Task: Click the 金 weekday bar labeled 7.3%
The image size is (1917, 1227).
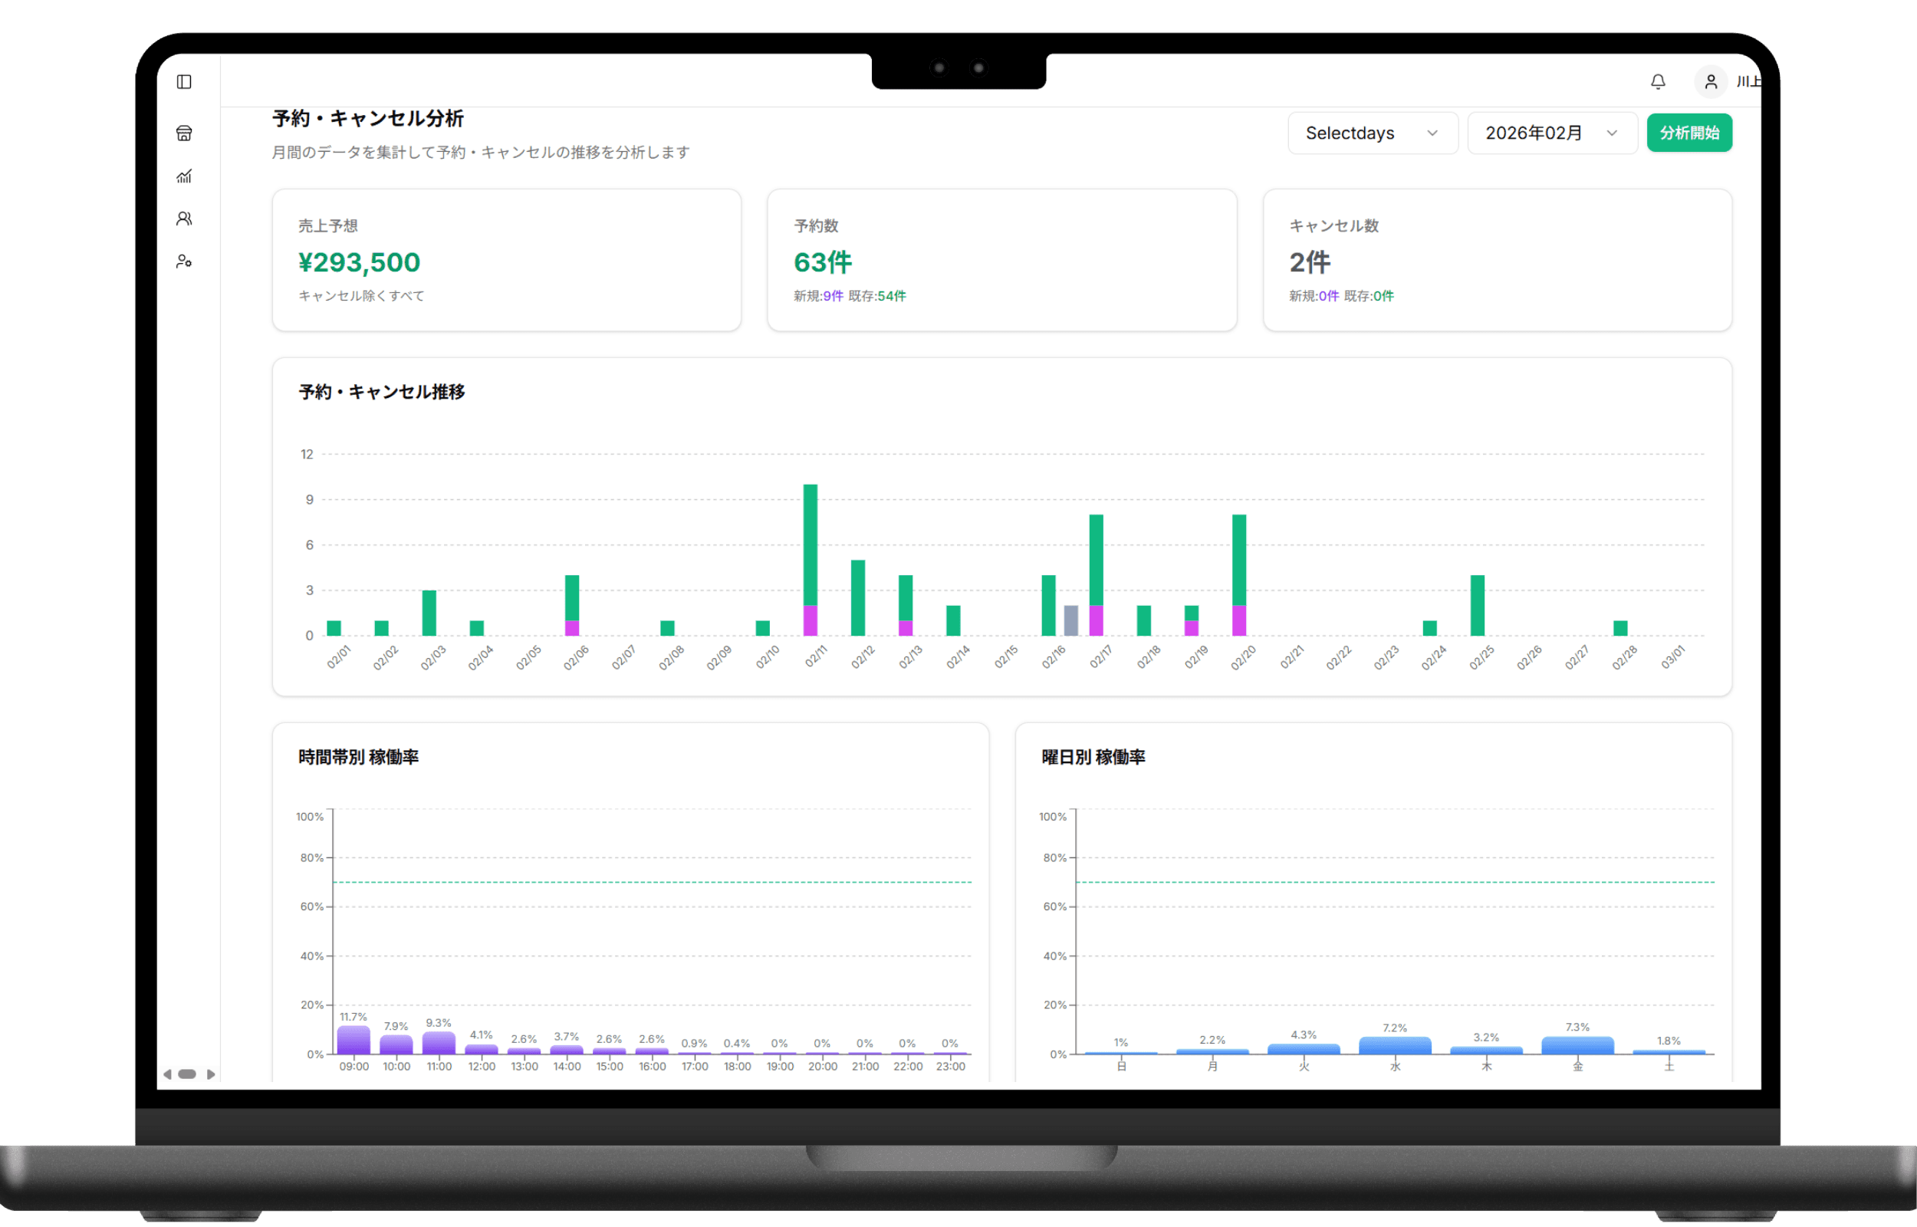Action: pyautogui.click(x=1577, y=1045)
